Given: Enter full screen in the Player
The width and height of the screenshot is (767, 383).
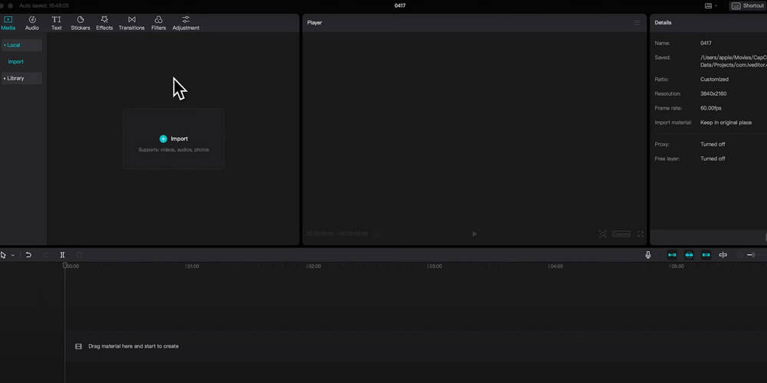Looking at the screenshot, I should pyautogui.click(x=640, y=234).
